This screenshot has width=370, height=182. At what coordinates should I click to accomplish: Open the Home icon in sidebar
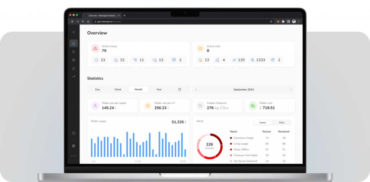pos(74,44)
